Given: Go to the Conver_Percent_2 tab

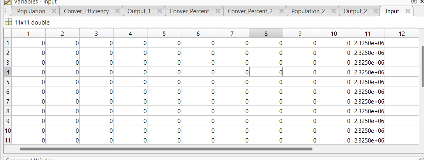Looking at the screenshot, I should (x=250, y=11).
